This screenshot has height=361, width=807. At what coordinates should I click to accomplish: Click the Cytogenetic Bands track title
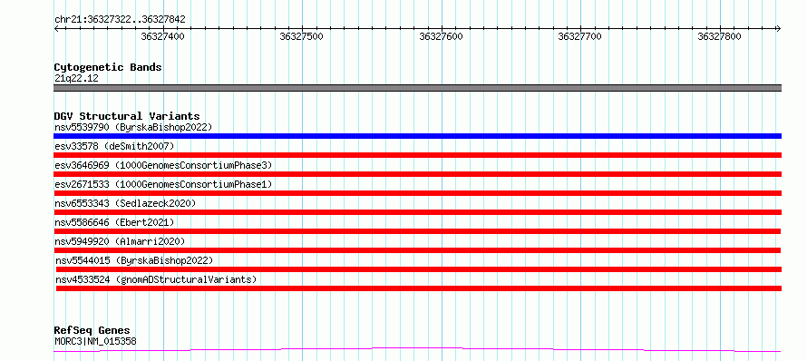(108, 67)
